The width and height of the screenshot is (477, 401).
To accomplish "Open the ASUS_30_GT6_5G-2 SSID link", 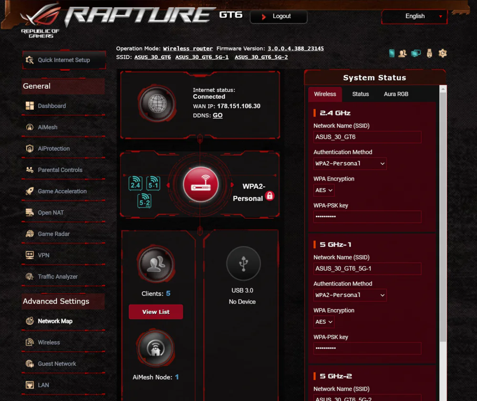I will point(261,57).
